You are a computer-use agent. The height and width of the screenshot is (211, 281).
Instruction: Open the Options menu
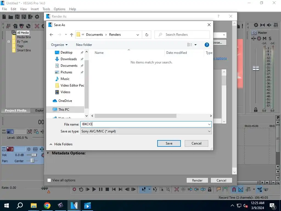tap(60, 9)
